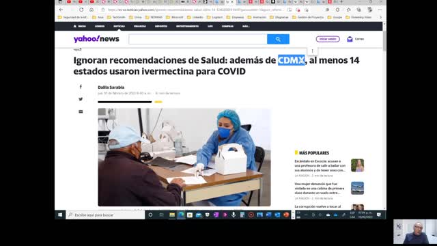Image resolution: width=437 pixels, height=246 pixels.
Task: Share article on Facebook icon
Action: click(81, 87)
